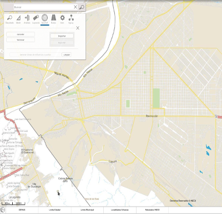
Task: Toggle the DENUE layer tab
Action: (x=22, y=210)
